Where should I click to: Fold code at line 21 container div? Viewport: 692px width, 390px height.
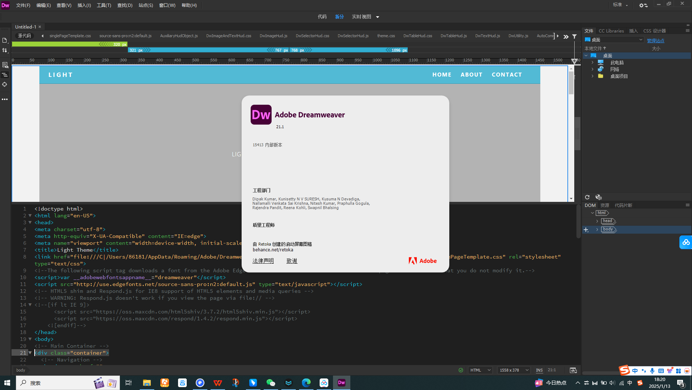30,353
